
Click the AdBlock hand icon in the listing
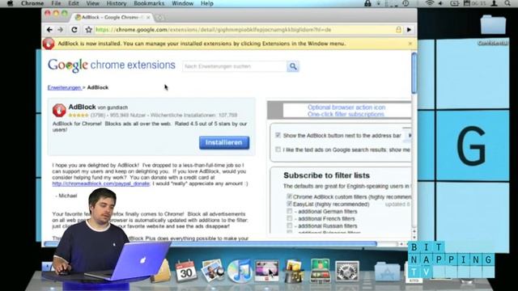coord(59,111)
